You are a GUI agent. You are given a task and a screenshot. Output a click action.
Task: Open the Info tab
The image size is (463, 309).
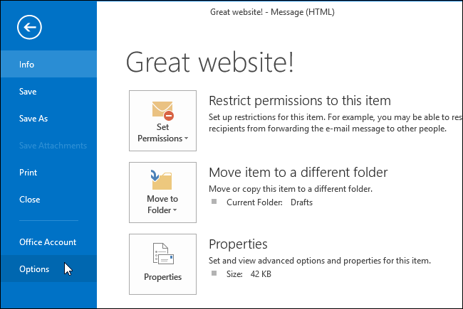click(48, 64)
